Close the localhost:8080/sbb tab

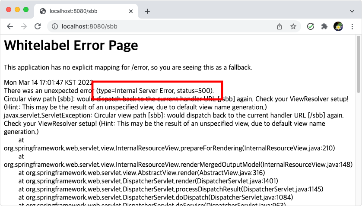pyautogui.click(x=130, y=11)
